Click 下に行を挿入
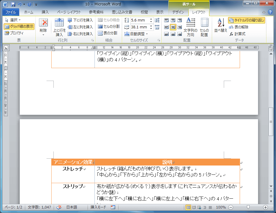The height and width of the screenshot is (213, 276). 80,20
